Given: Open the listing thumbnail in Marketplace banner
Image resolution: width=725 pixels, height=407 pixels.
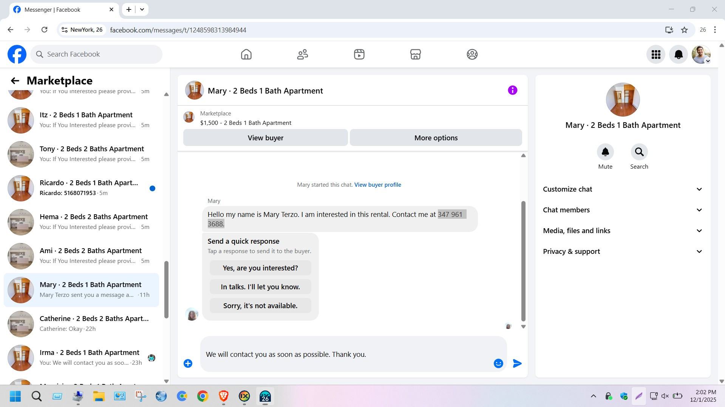Looking at the screenshot, I should click(189, 117).
